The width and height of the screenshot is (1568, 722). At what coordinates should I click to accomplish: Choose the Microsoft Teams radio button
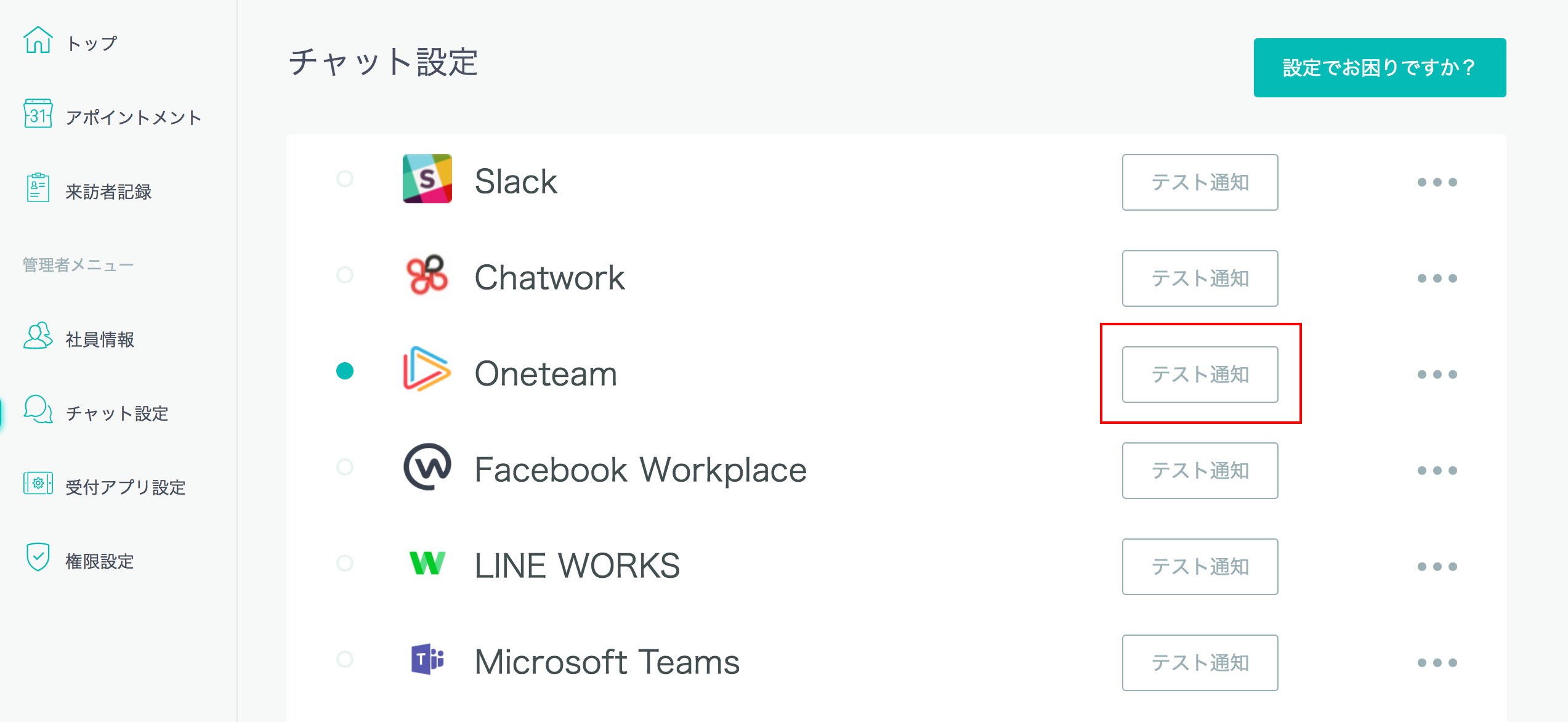[x=345, y=659]
